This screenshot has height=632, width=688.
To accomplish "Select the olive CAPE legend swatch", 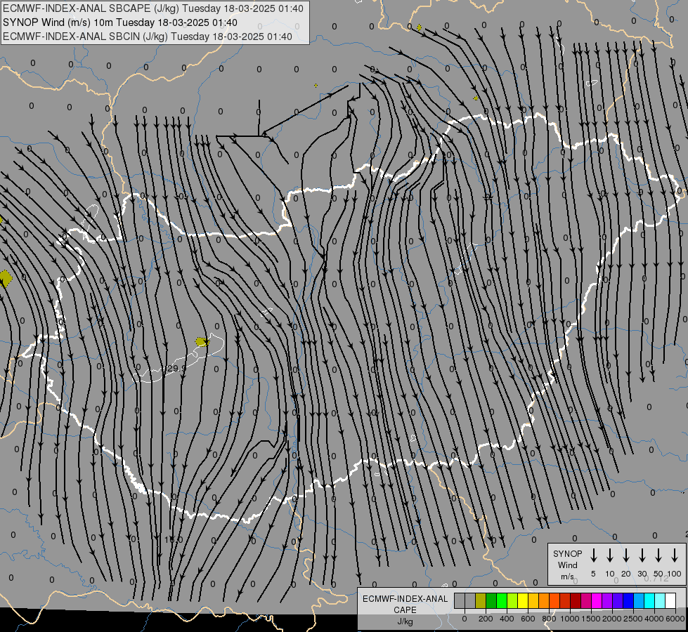I will [481, 600].
